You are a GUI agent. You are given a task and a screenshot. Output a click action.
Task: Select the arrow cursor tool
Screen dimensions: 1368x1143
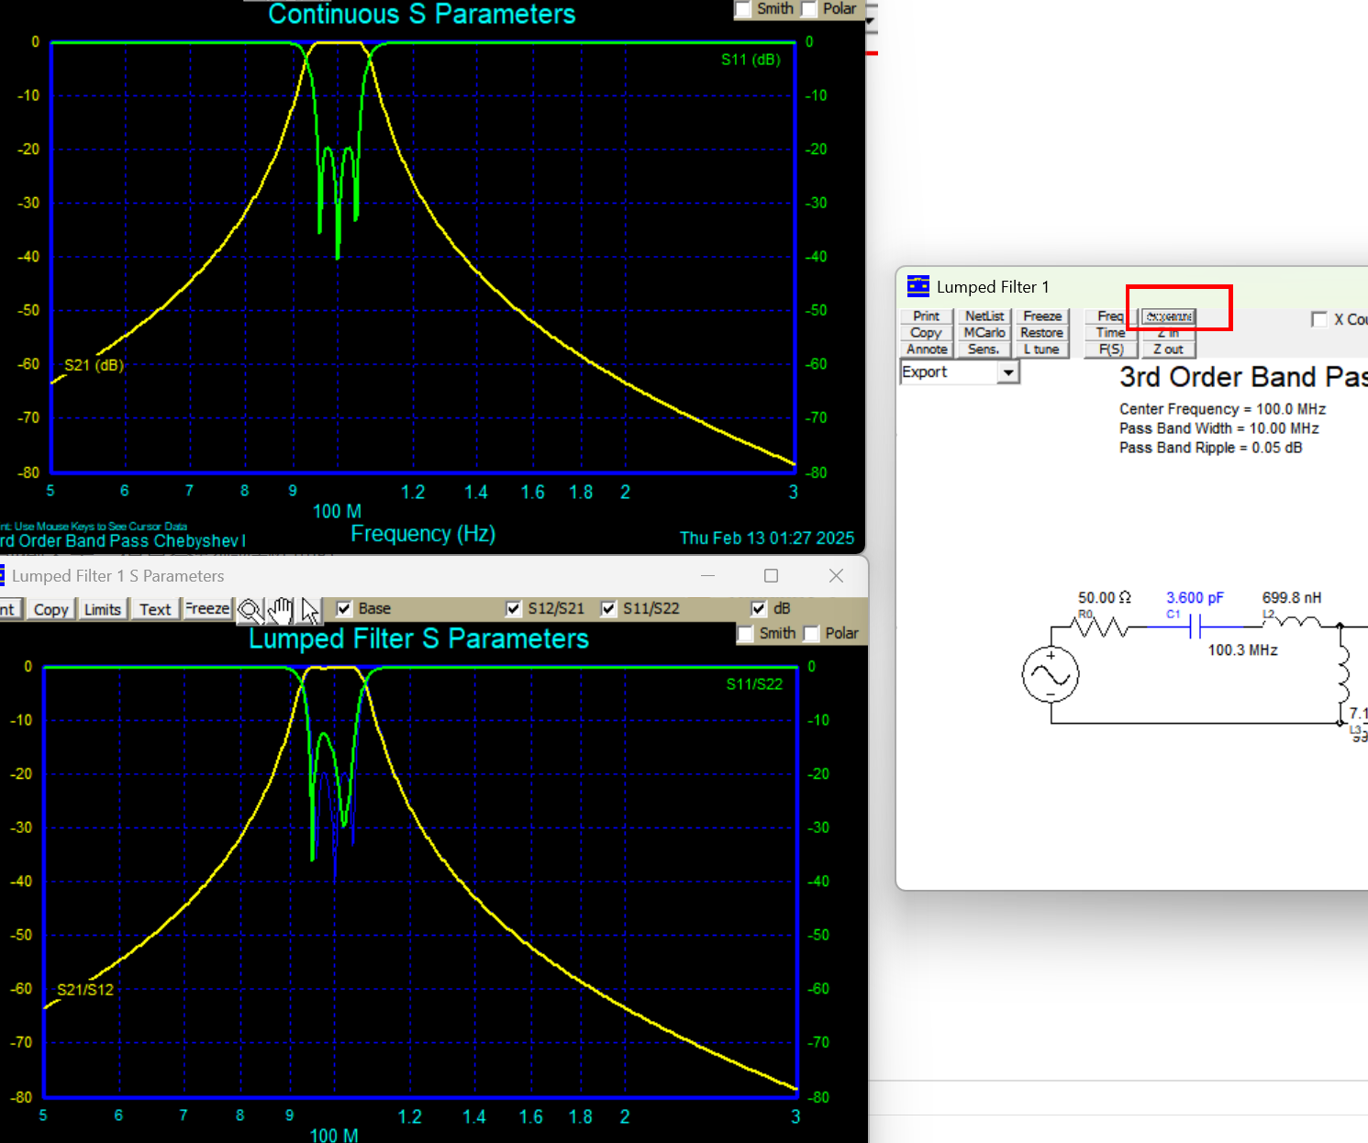pos(310,610)
